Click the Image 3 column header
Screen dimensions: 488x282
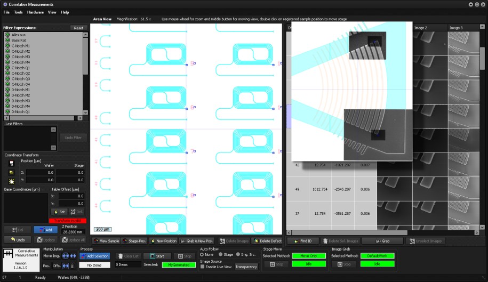[x=463, y=28]
